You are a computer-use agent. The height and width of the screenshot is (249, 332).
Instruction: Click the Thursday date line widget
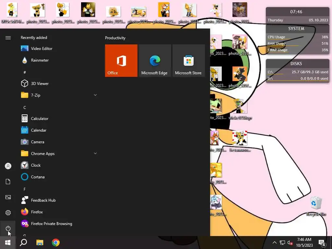click(x=298, y=20)
